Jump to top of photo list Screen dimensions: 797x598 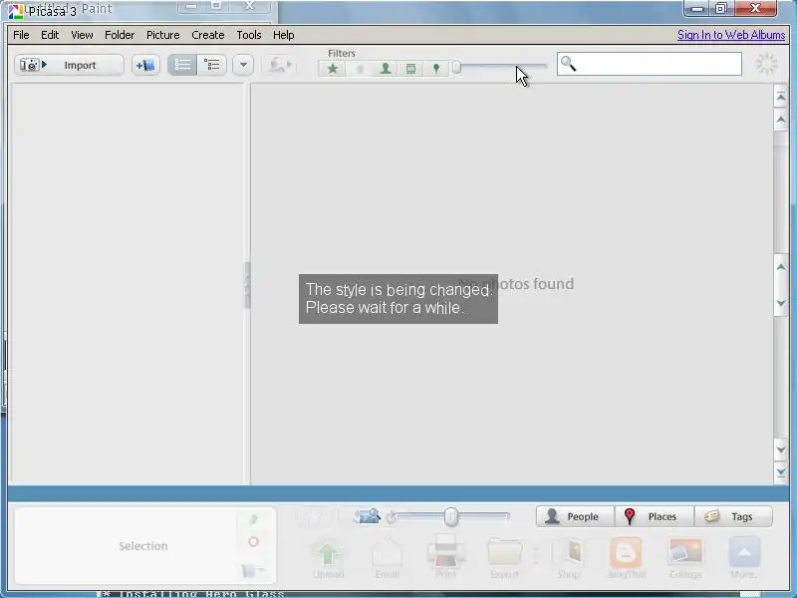[x=781, y=97]
